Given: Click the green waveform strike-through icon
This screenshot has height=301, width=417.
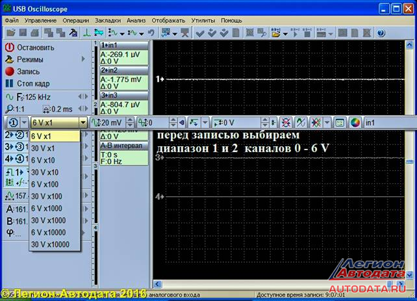Looking at the screenshot, I should click(x=301, y=123).
